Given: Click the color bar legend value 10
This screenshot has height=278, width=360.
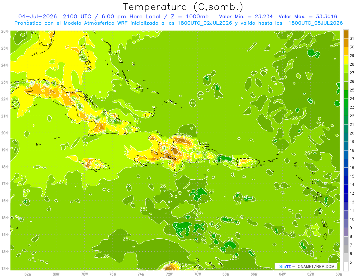Looking at the screenshot, I should point(352,219).
